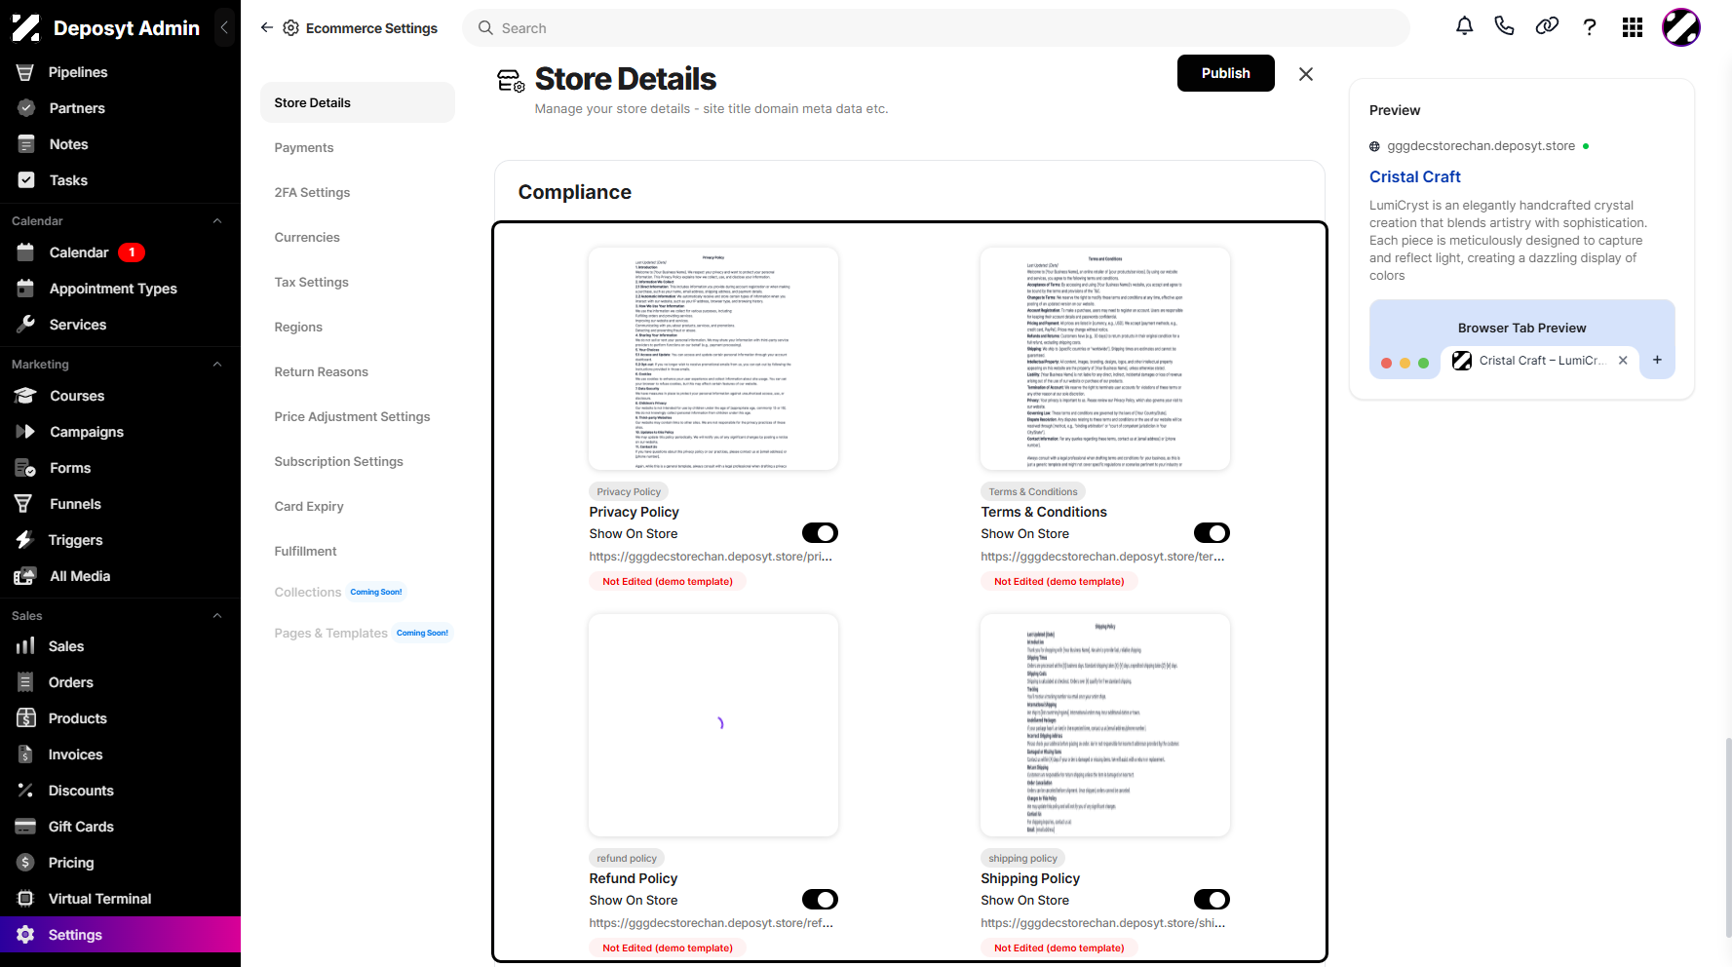Collapse the Sales sidebar section
The image size is (1732, 967).
pos(217,616)
